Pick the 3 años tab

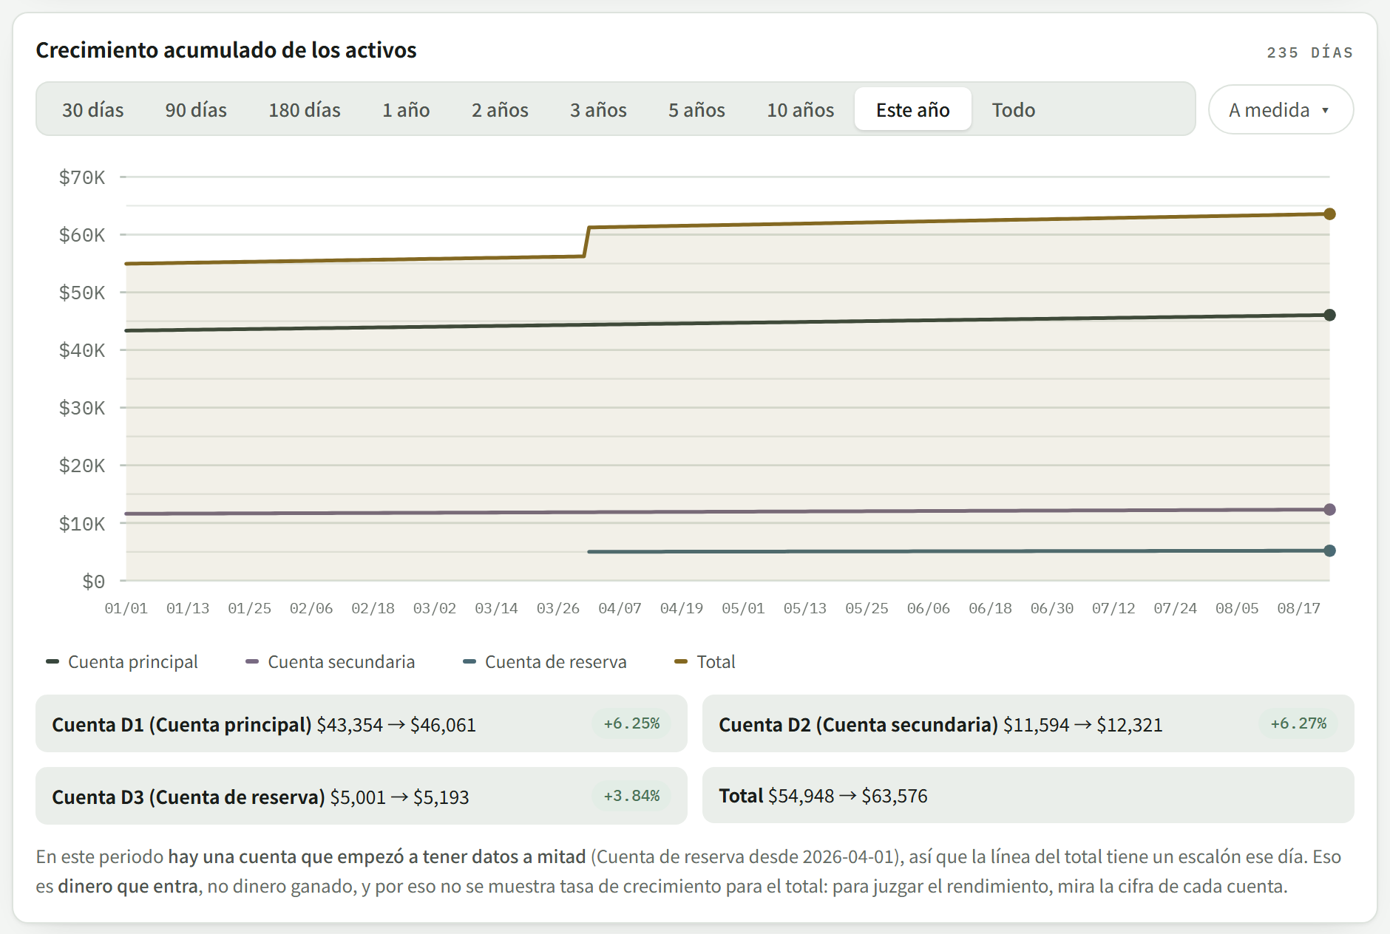coord(598,109)
